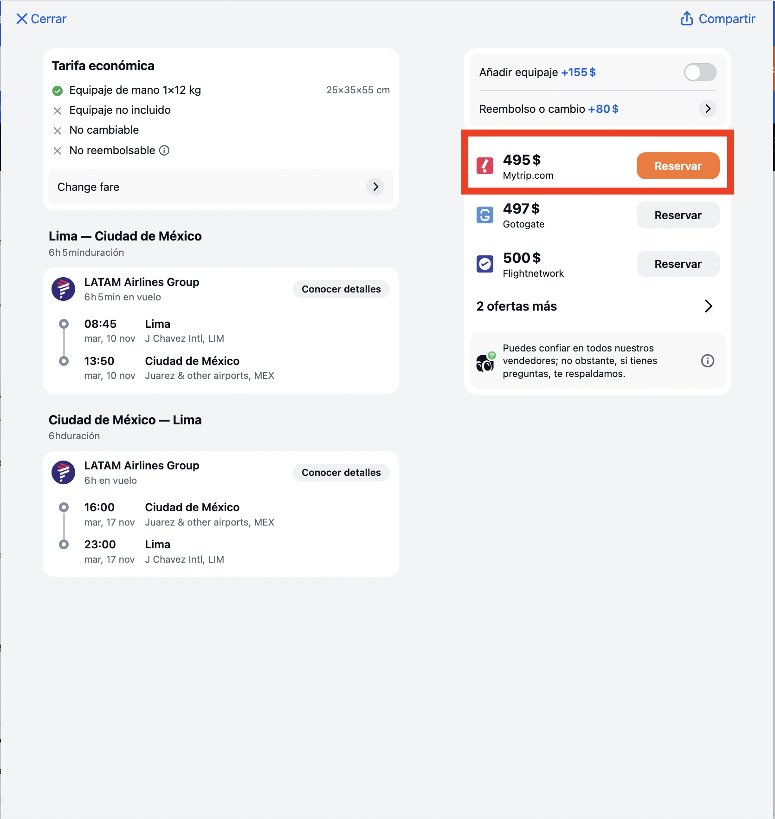
Task: Expand Reembolso o cambio options chevron
Action: coord(708,109)
